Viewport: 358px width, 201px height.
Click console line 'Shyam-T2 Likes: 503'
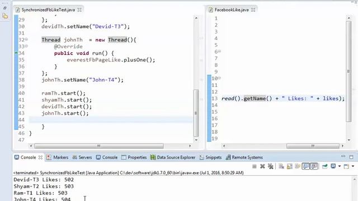click(44, 186)
